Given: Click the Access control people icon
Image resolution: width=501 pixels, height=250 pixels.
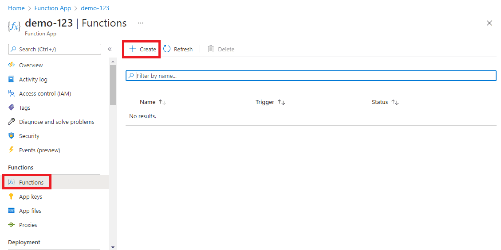Looking at the screenshot, I should click(12, 93).
